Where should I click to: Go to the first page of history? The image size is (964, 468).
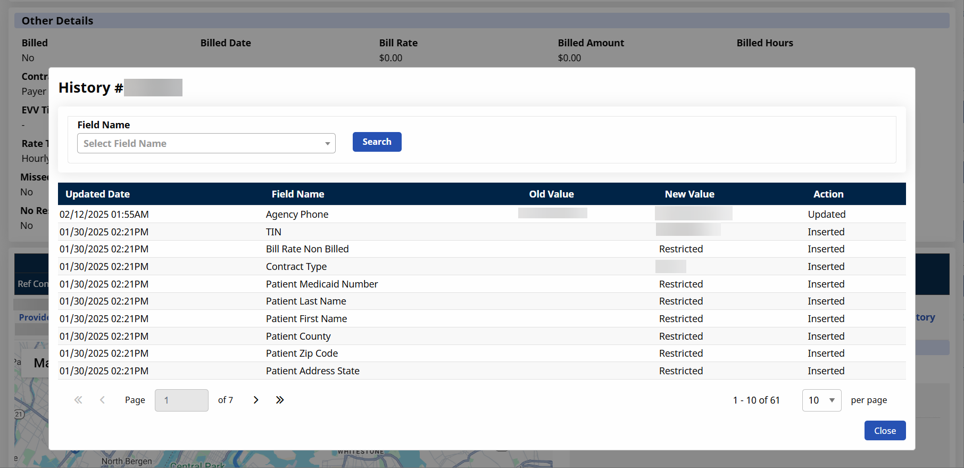coord(78,400)
